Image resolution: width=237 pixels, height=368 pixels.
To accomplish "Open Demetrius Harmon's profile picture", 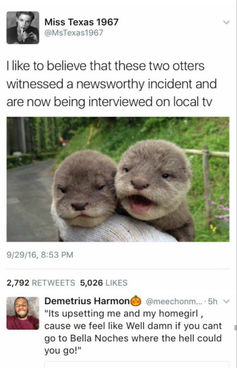I will (23, 313).
